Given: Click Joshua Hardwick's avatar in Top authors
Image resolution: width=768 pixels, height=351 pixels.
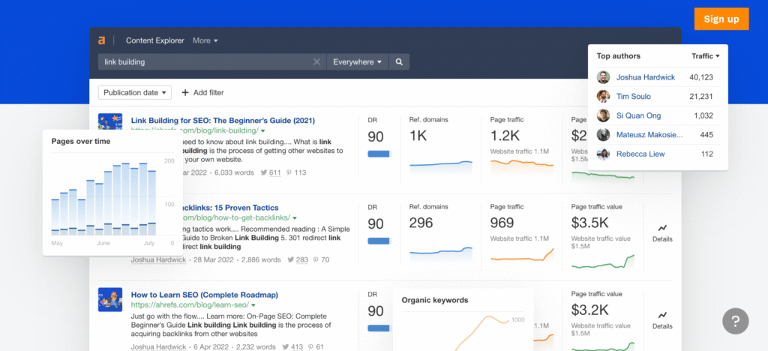Looking at the screenshot, I should (x=603, y=77).
